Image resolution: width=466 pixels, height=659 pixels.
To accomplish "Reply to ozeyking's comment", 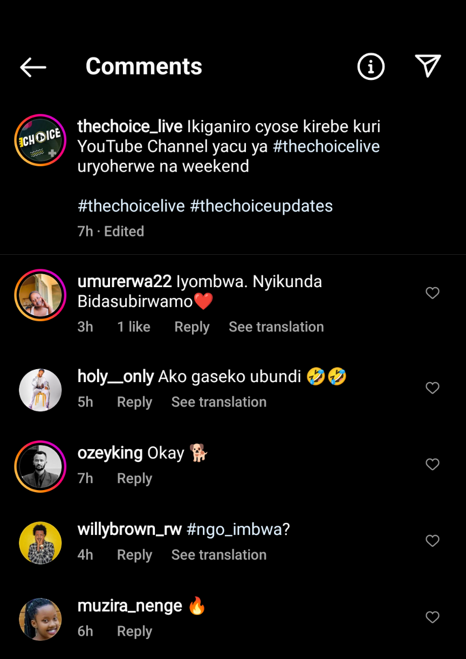I will [134, 479].
